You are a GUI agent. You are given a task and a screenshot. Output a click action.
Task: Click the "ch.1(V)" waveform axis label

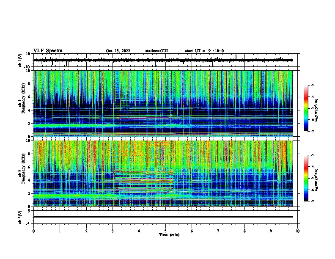pos(20,60)
